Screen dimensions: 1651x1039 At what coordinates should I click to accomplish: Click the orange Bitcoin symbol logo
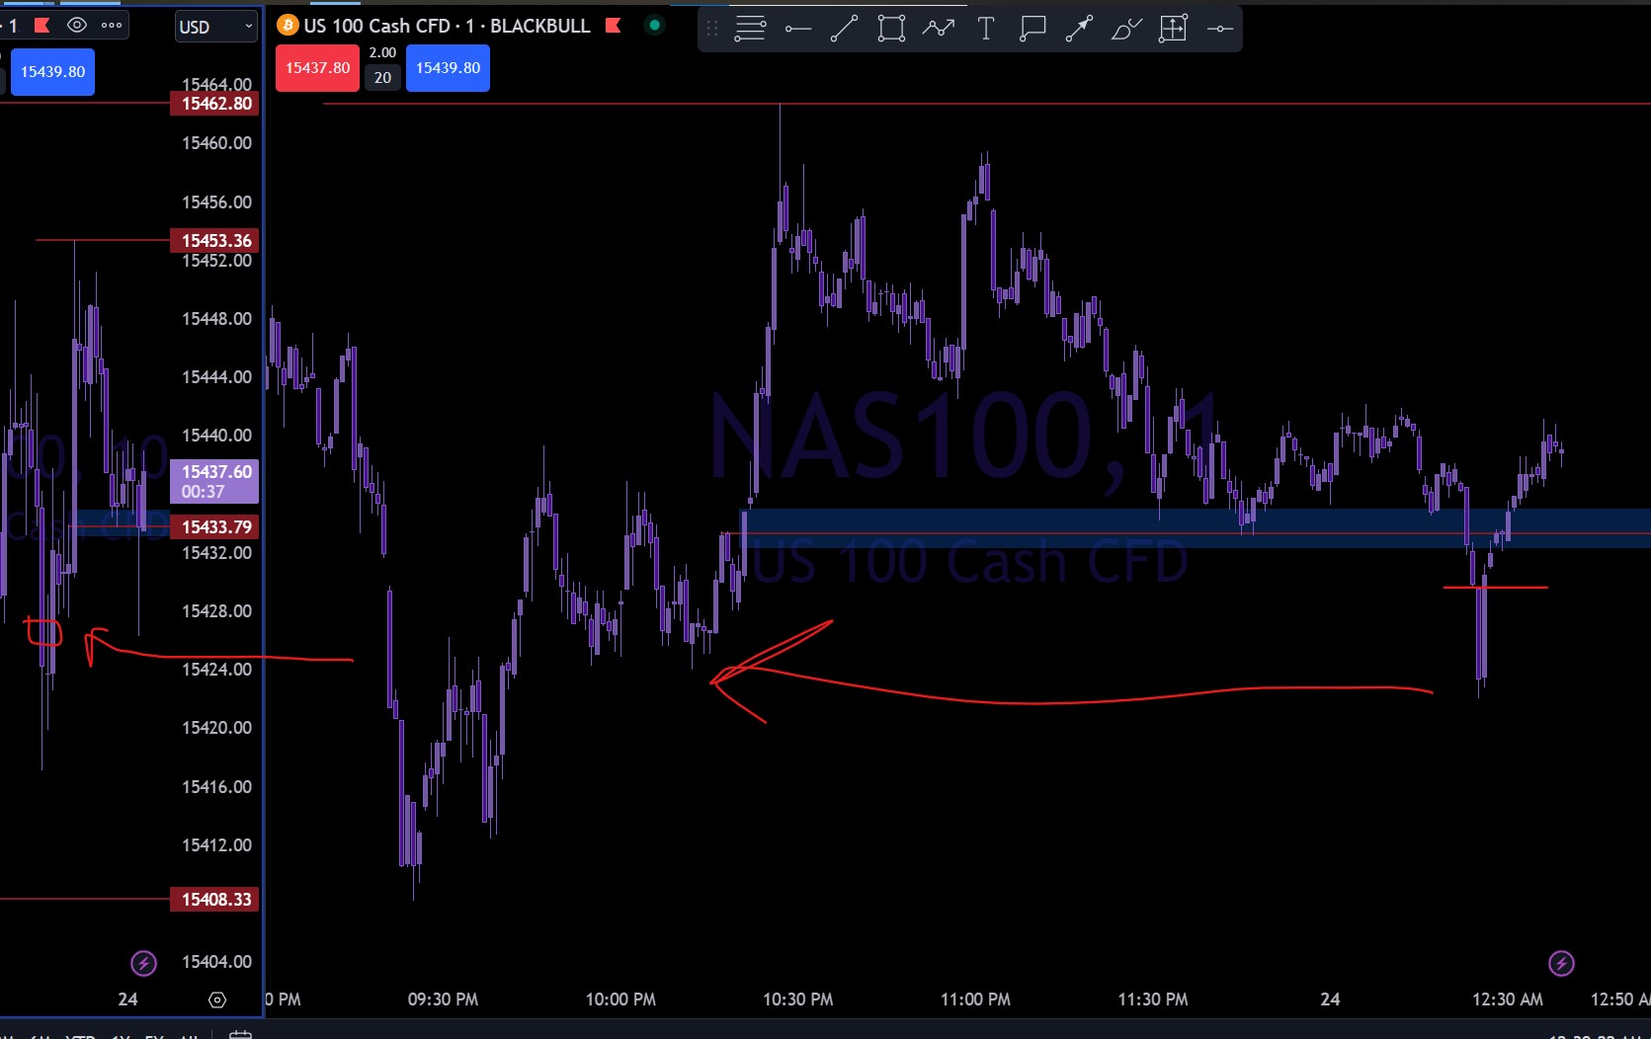288,26
